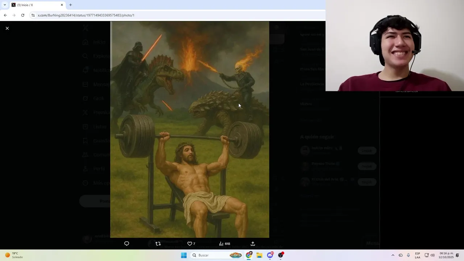Viewport: 464px width, 261px height.
Task: Close the Inicio / X browser tab
Action: (x=62, y=5)
